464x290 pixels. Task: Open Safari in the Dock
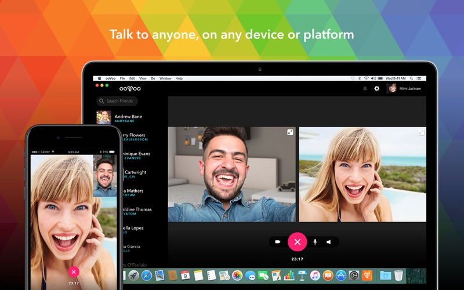pyautogui.click(x=147, y=275)
